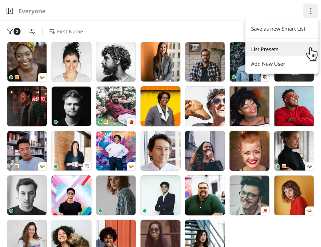
Task: Open woman standing by blue staircase
Action: pos(205,233)
